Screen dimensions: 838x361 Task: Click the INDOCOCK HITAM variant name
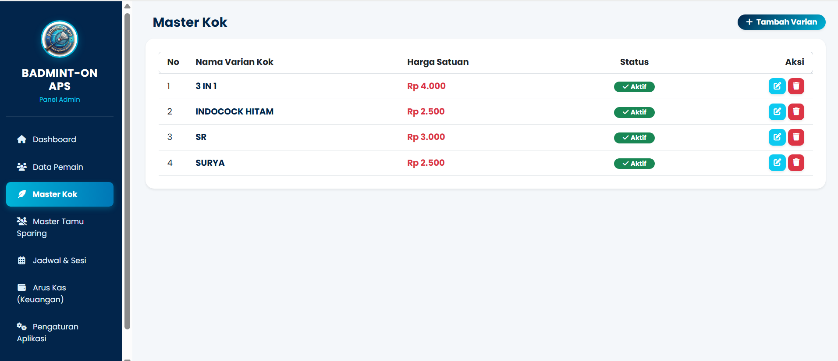234,111
